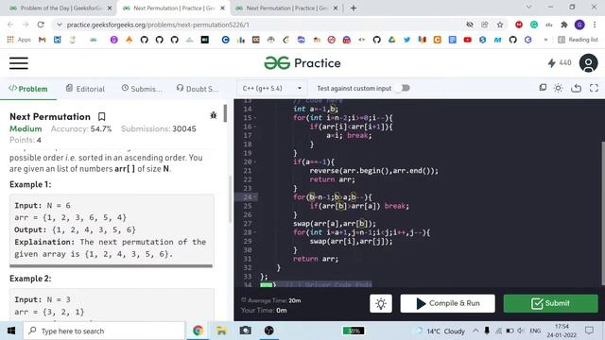Click the Medium difficulty label
Image resolution: width=605 pixels, height=340 pixels.
pyautogui.click(x=26, y=128)
